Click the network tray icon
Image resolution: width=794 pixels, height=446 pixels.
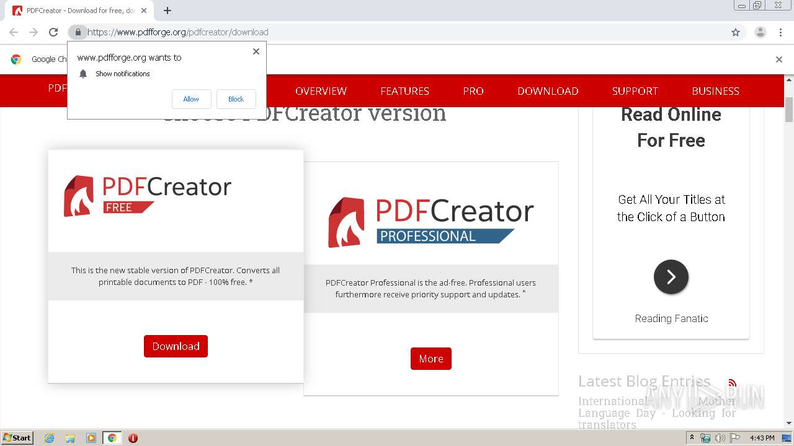[705, 438]
